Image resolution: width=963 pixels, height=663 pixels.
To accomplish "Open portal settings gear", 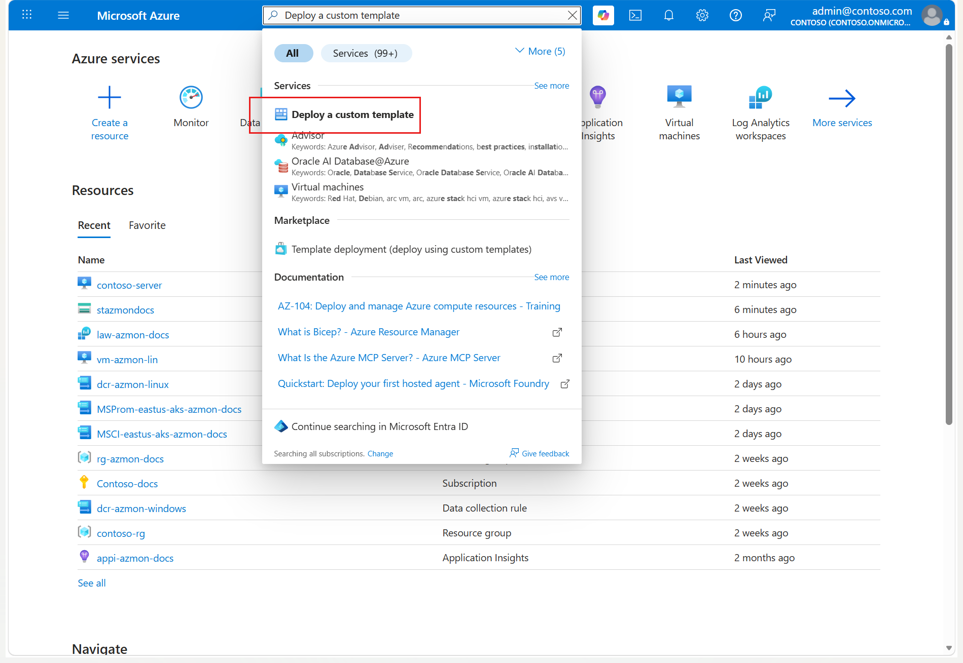I will click(702, 15).
